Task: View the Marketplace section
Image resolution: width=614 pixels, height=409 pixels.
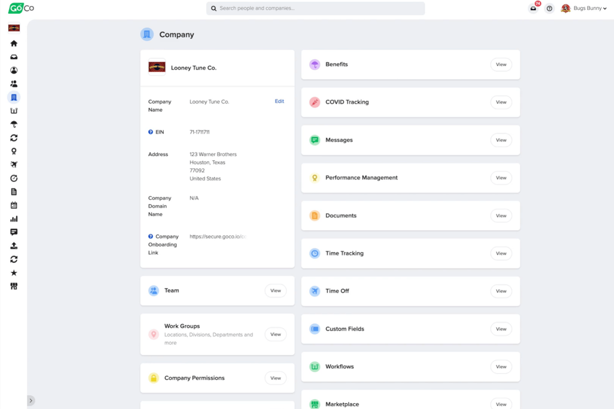Action: 501,404
